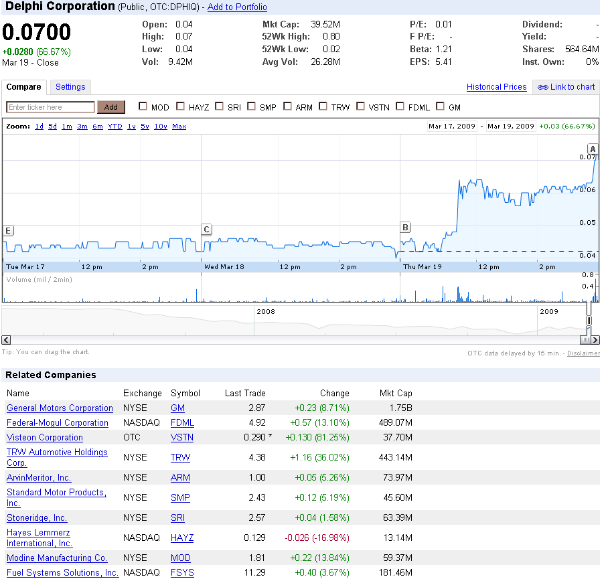Image resolution: width=610 pixels, height=581 pixels.
Task: Check the SRI comparison checkbox
Action: [220, 106]
